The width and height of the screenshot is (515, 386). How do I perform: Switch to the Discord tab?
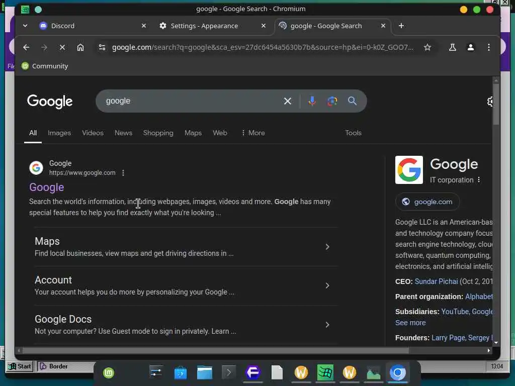pos(93,26)
